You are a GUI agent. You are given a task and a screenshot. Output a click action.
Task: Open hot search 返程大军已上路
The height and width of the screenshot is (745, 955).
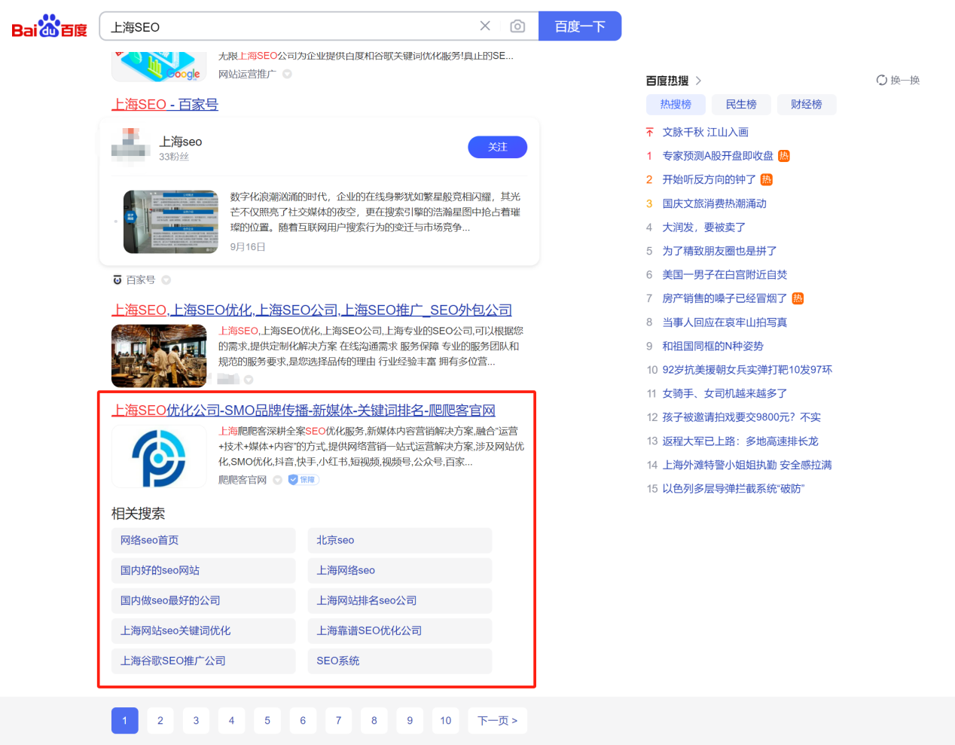740,441
